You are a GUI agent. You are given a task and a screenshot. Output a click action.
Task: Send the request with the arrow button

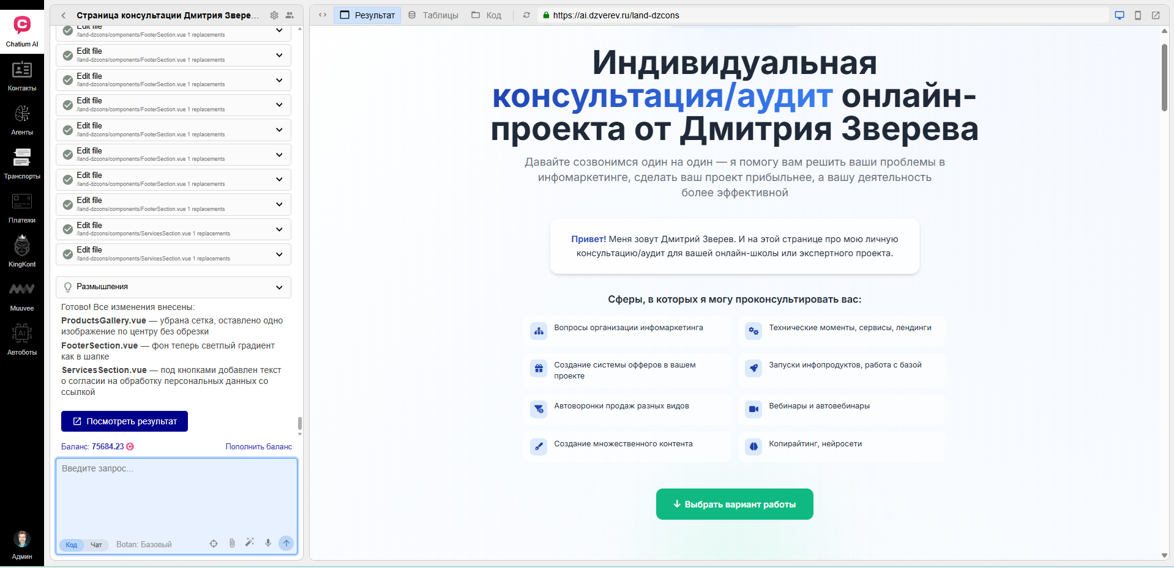point(286,543)
